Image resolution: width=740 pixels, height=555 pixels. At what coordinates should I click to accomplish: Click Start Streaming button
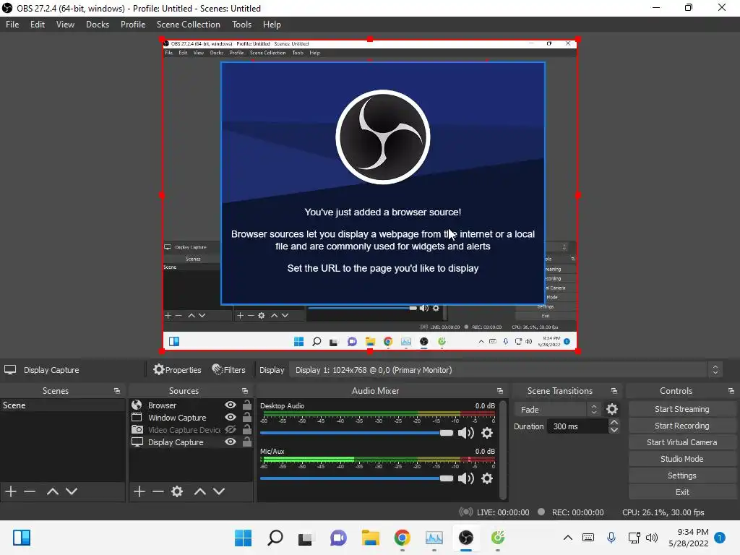(682, 409)
